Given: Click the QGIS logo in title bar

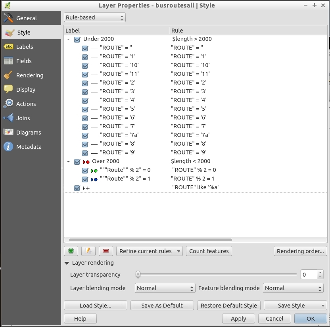Looking at the screenshot, I should [x=8, y=6].
